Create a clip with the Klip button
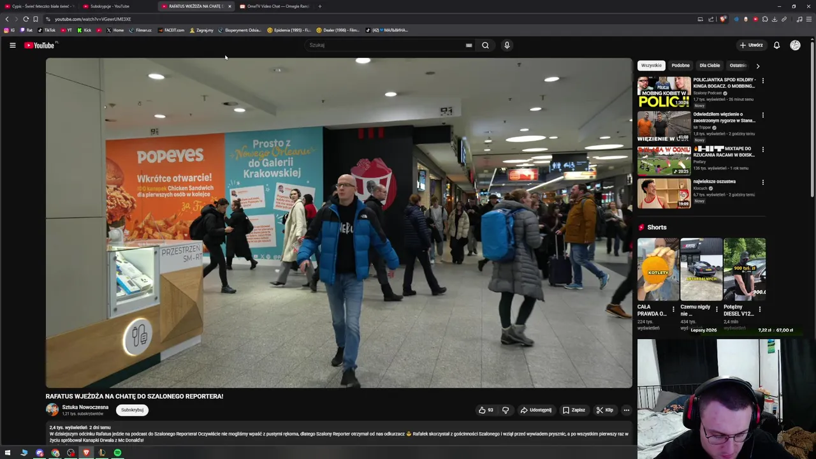The image size is (816, 459). (604, 410)
